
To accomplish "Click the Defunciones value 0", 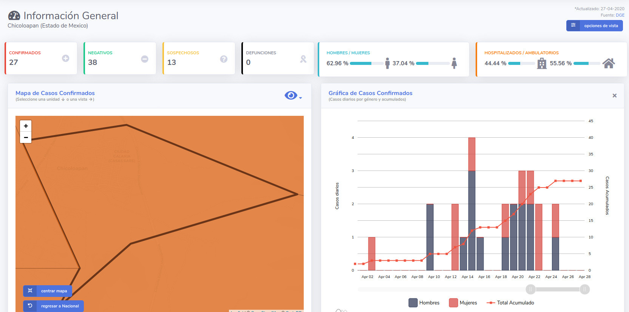I will click(248, 62).
